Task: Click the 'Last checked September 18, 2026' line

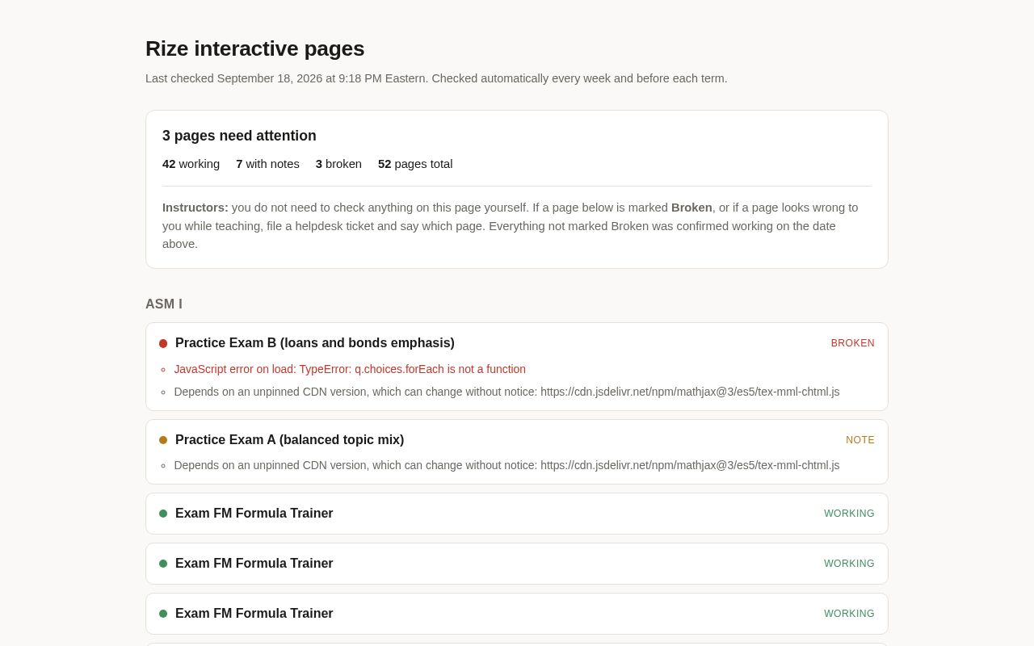Action: [x=436, y=78]
